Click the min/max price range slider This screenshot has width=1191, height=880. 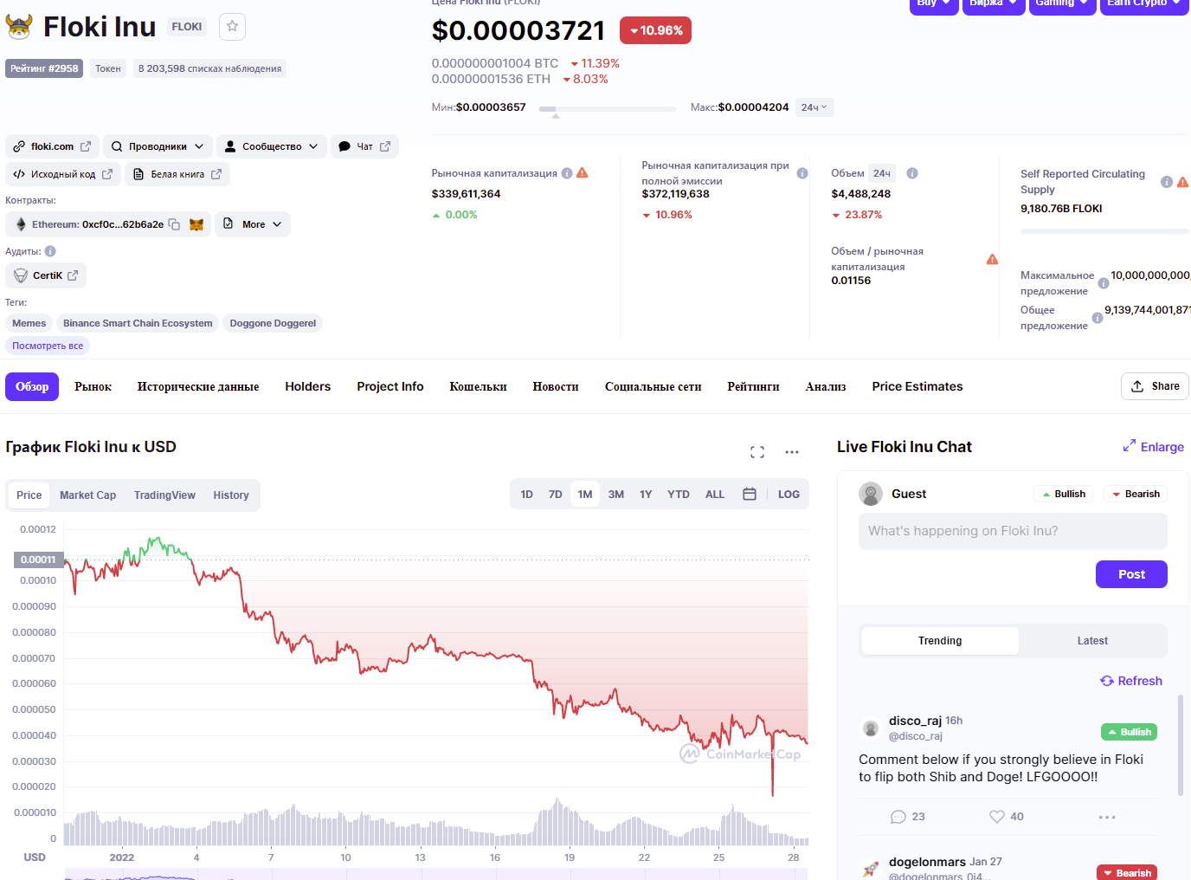coord(608,109)
